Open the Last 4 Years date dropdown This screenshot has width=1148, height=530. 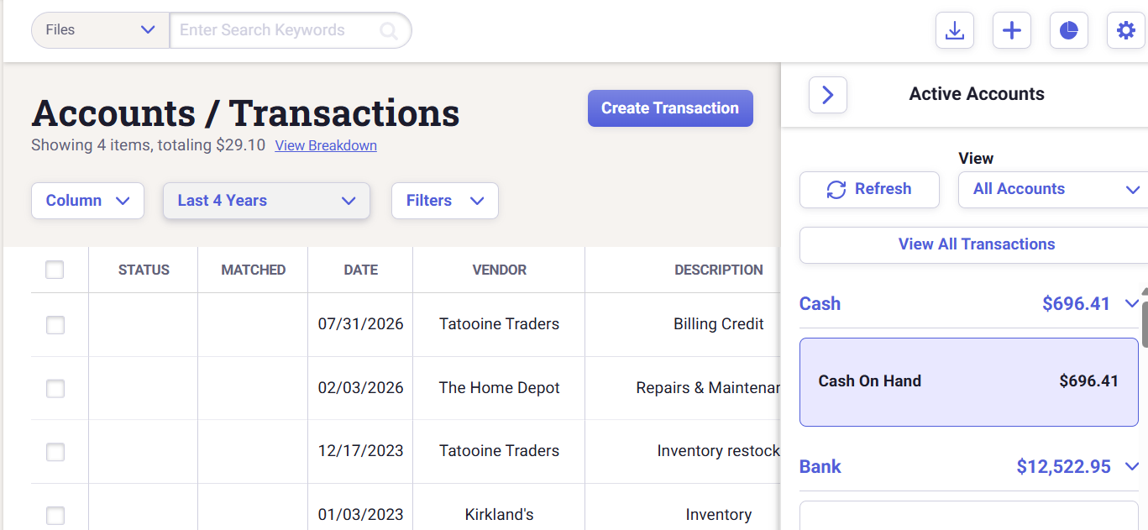pyautogui.click(x=266, y=201)
